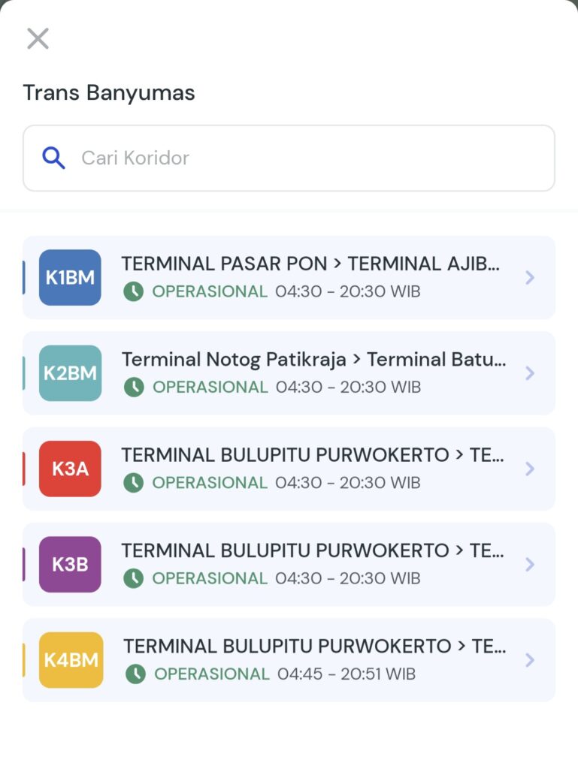Click the purple K3B corridor badge
578x769 pixels.
click(70, 564)
